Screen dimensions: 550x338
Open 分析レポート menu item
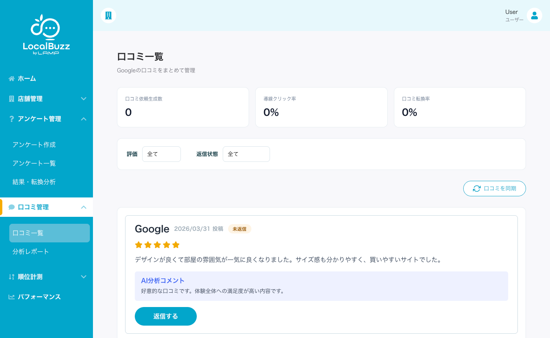click(31, 252)
